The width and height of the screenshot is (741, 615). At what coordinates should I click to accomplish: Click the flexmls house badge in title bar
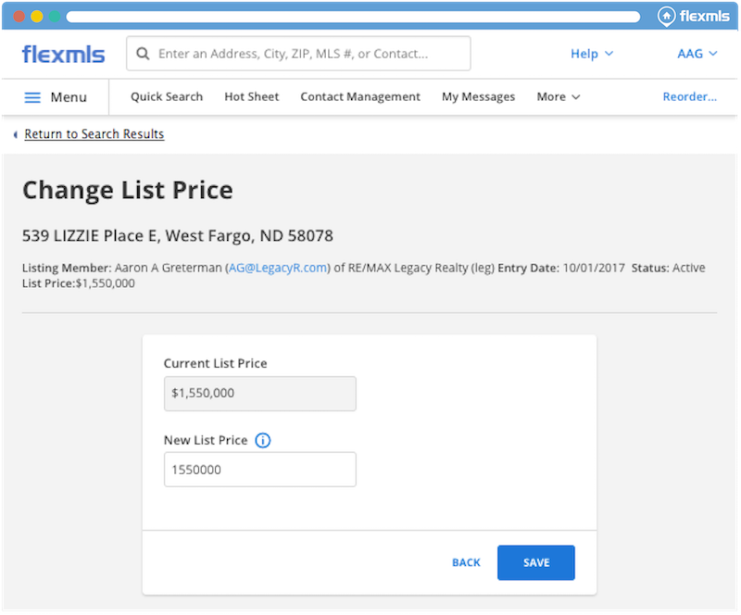tap(666, 16)
